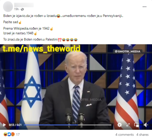This screenshot has width=152, height=138.
Task: Click the 0:13 / 0:21 time display
Action: (x=15, y=125)
